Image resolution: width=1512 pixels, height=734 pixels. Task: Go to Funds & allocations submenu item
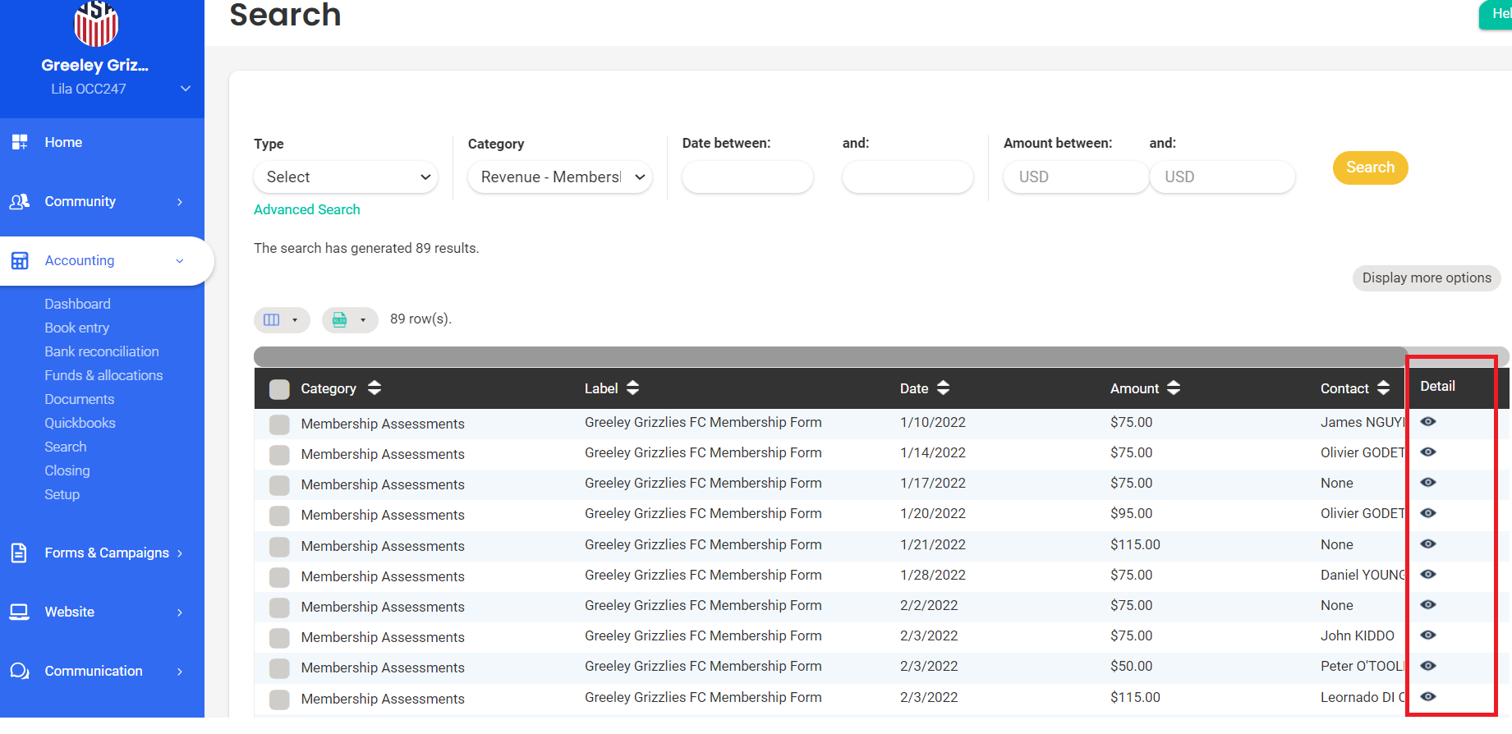(103, 375)
